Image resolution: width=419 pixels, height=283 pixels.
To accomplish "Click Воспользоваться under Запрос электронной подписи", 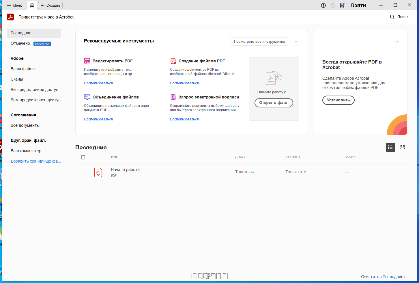I will [184, 119].
